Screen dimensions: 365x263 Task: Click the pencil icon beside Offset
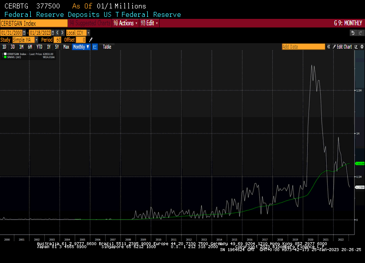pyautogui.click(x=91, y=40)
